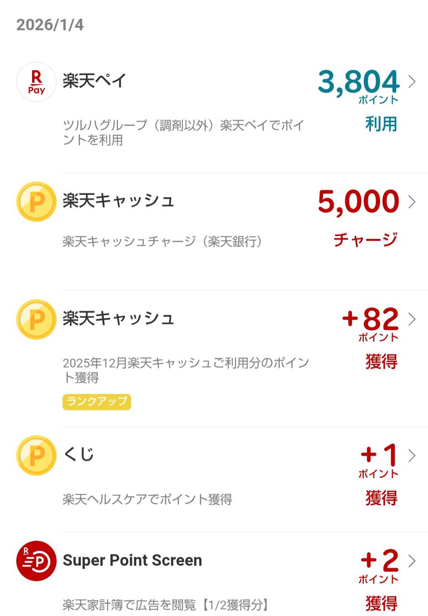Viewport: 428px width, 616px height.
Task: Select the Super Point Screen title text
Action: click(132, 560)
